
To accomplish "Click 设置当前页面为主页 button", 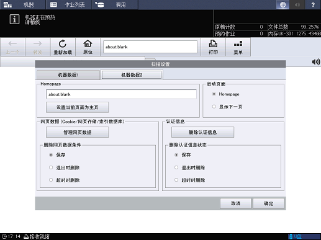I will (x=77, y=107).
